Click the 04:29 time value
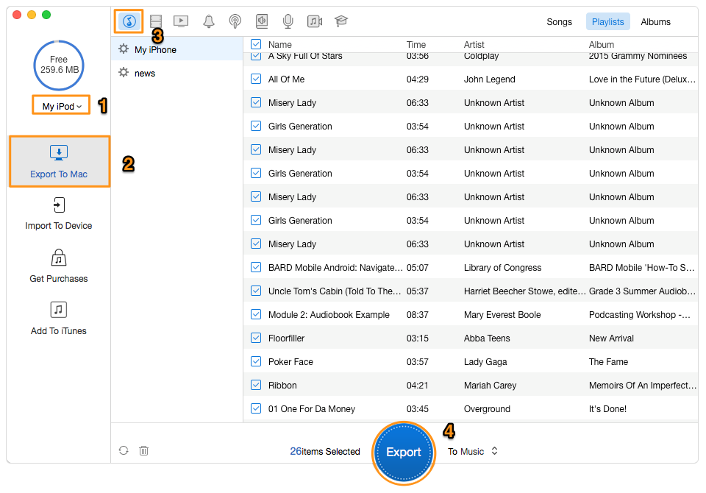The width and height of the screenshot is (706, 493). pos(418,79)
